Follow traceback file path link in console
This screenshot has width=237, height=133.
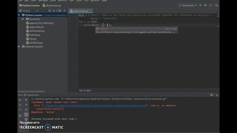pyautogui.click(x=94, y=106)
